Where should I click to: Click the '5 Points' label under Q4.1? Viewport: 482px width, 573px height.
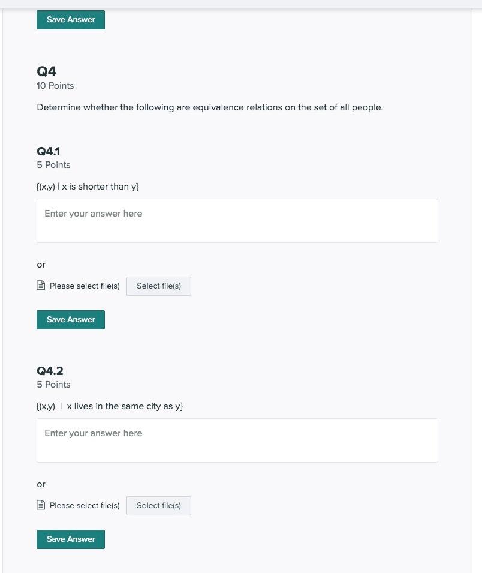point(54,165)
